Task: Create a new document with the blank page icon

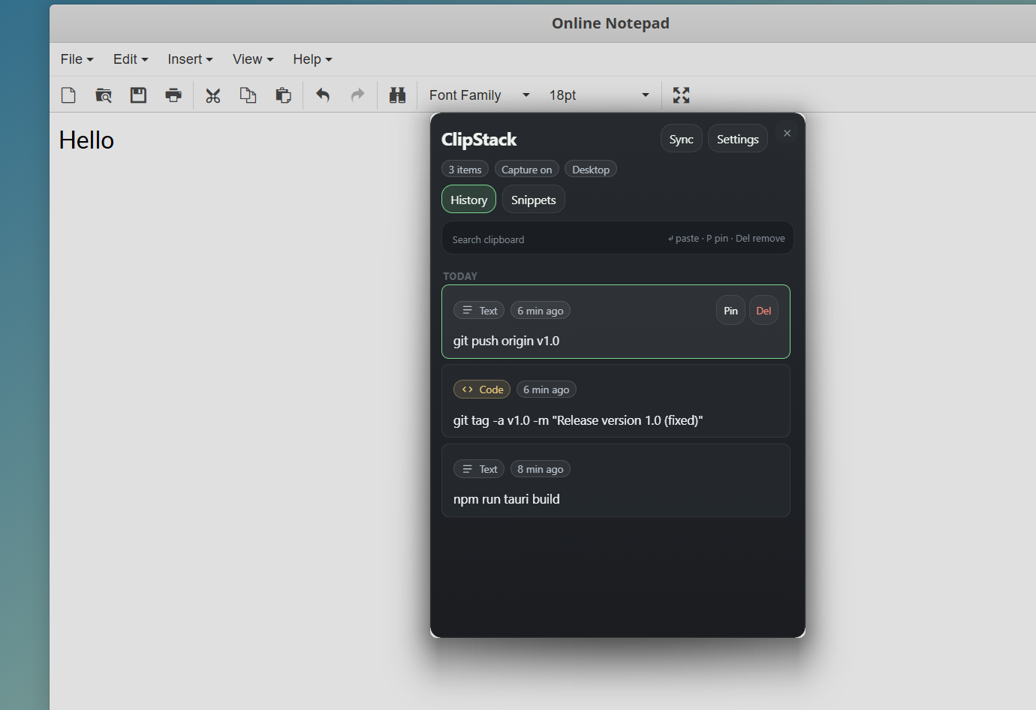Action: [68, 95]
